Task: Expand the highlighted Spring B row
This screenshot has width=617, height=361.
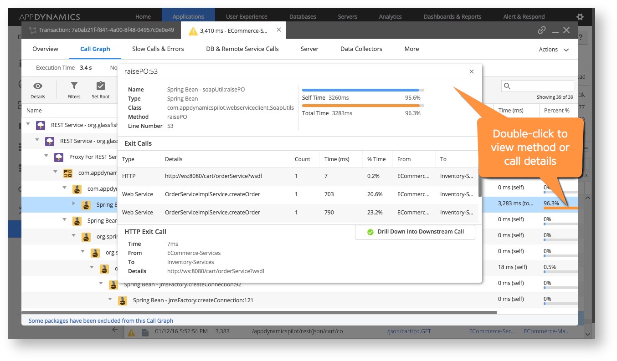Action: click(74, 203)
